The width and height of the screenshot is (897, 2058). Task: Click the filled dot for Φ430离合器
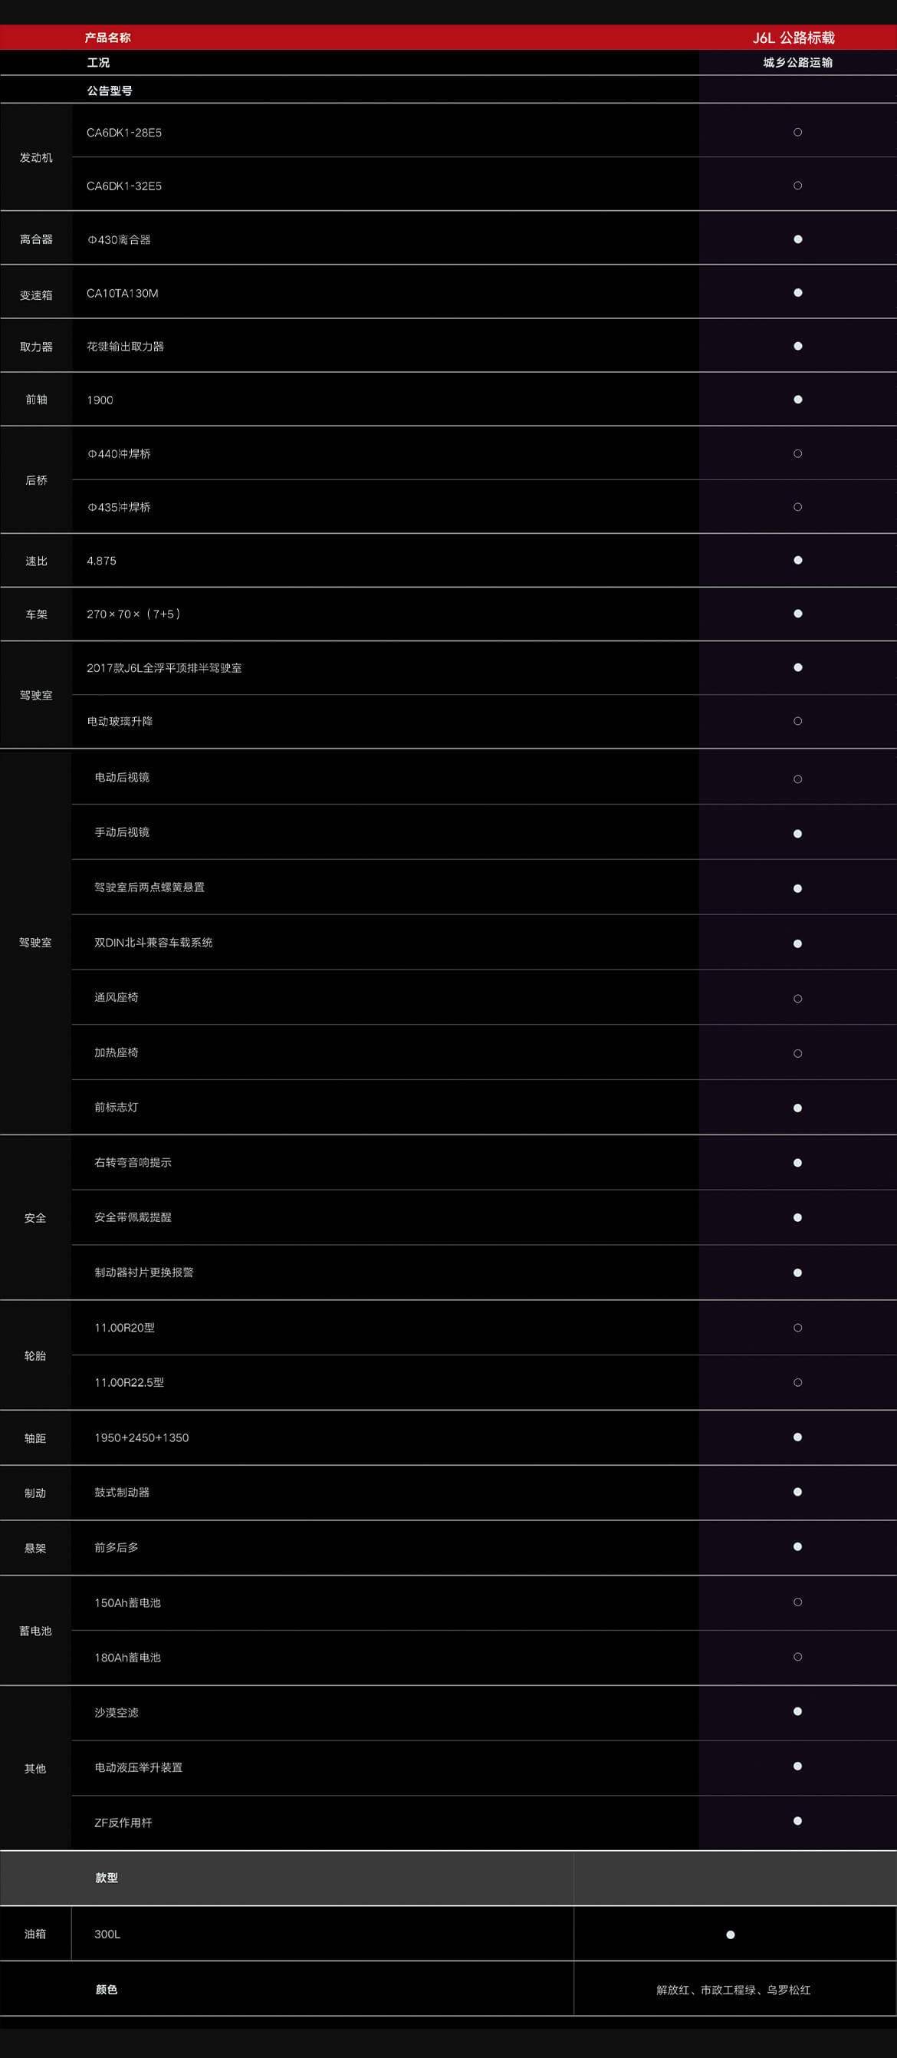coord(797,239)
